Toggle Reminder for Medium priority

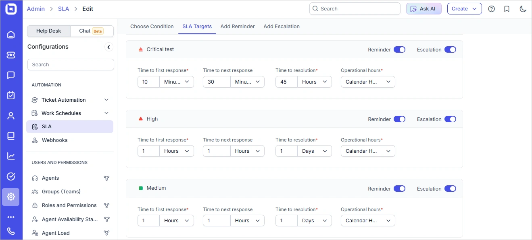point(399,189)
